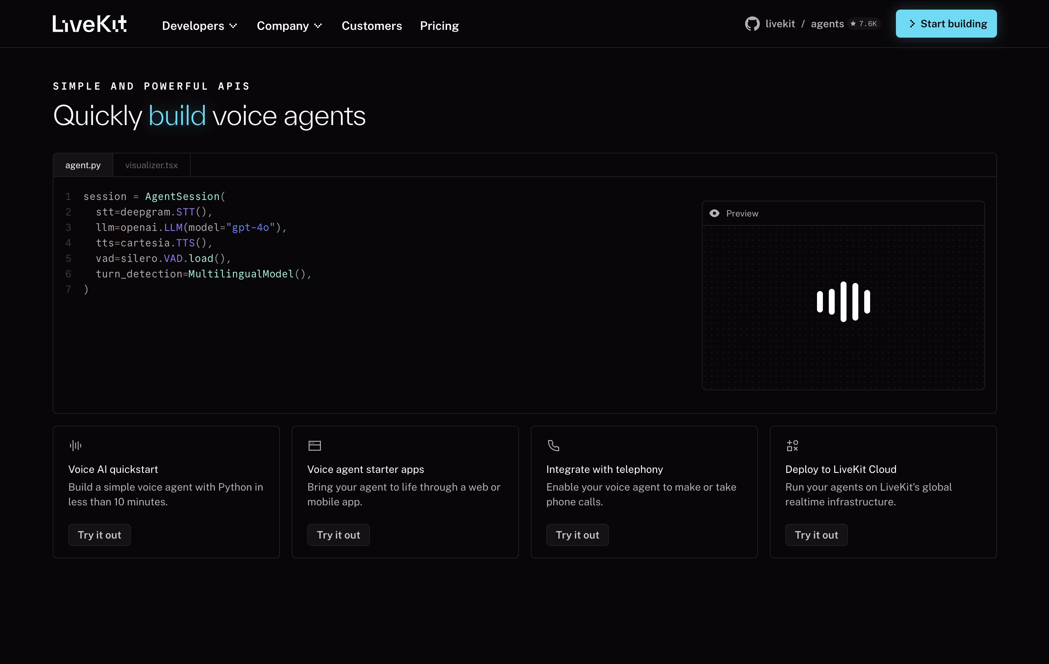Expand the Company dropdown menu
The height and width of the screenshot is (664, 1049).
(283, 26)
